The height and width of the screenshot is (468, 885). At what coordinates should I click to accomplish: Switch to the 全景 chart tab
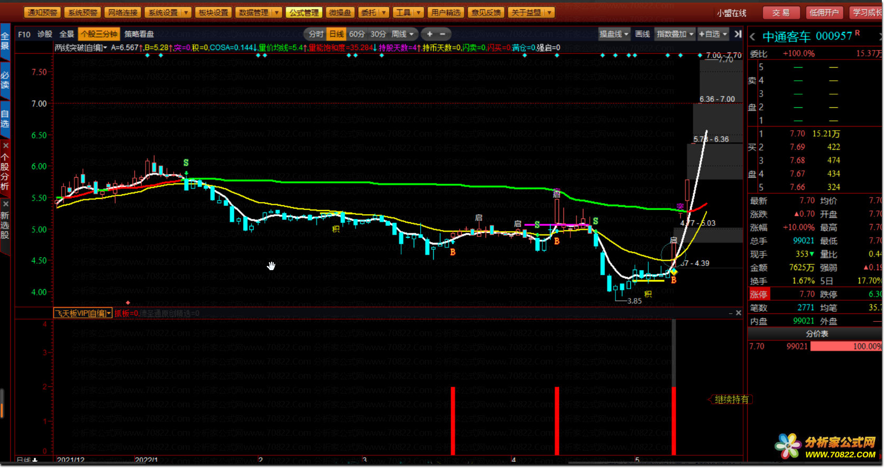point(67,34)
